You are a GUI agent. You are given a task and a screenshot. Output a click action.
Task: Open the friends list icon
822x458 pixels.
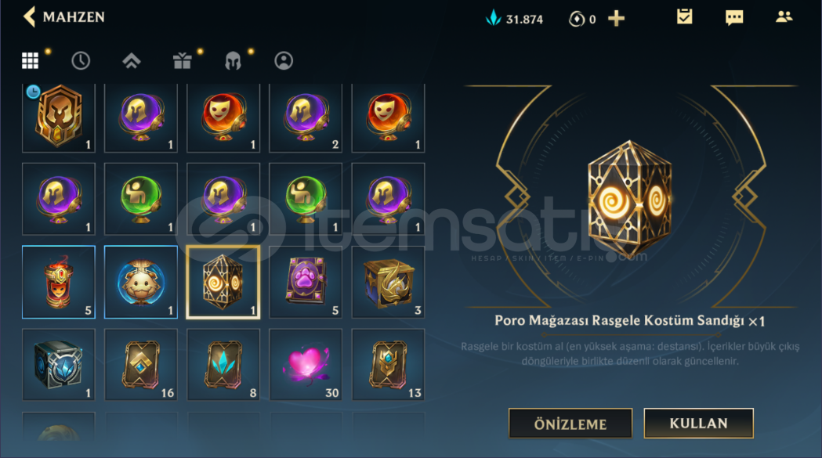pos(784,16)
